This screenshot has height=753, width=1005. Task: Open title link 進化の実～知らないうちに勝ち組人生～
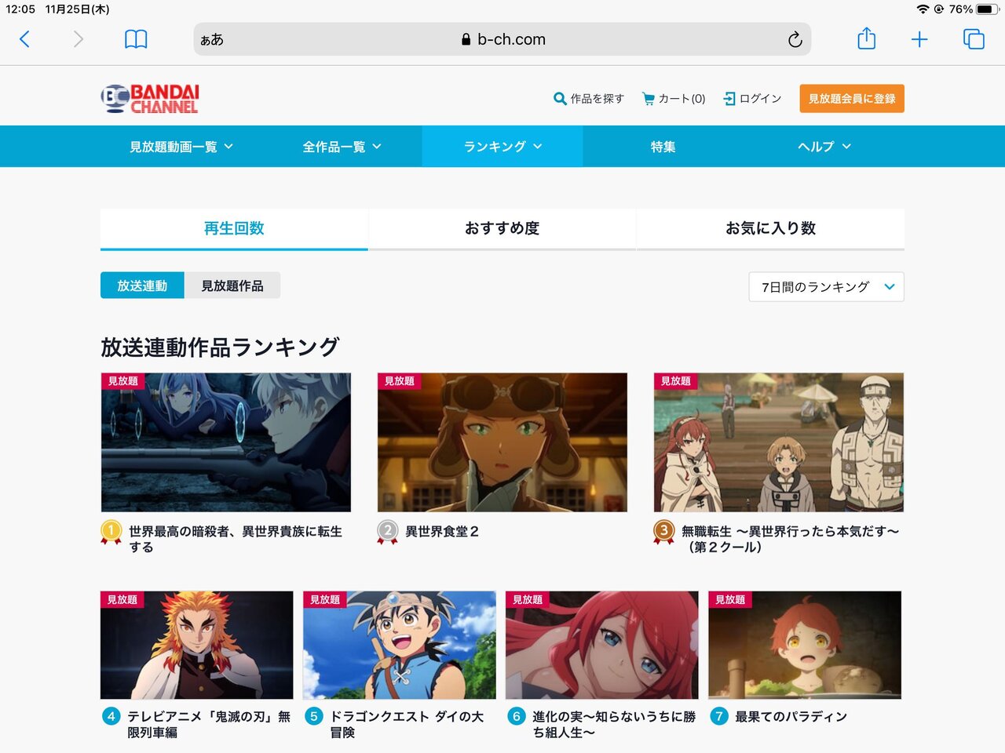click(x=614, y=725)
